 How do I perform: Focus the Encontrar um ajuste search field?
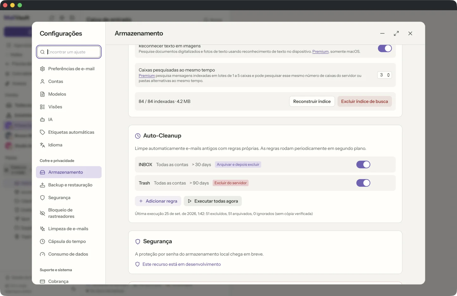[69, 52]
